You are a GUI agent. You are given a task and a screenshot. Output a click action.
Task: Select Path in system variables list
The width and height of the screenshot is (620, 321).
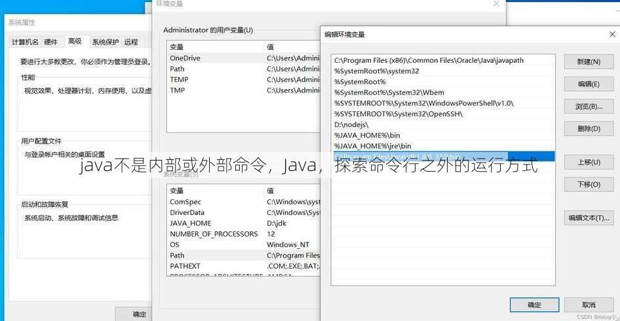tap(243, 255)
